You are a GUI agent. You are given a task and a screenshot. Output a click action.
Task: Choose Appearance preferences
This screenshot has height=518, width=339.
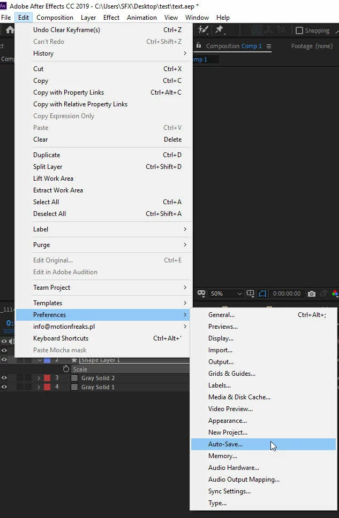(x=263, y=421)
